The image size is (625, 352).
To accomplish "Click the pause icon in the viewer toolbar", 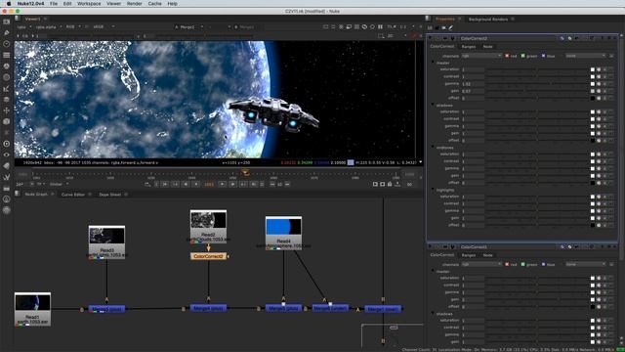I will coord(380,26).
